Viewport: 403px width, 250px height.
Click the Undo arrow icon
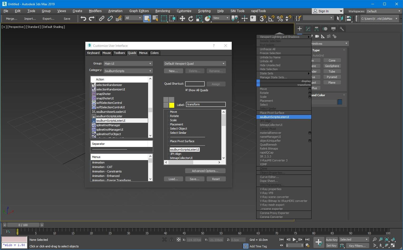(83, 18)
